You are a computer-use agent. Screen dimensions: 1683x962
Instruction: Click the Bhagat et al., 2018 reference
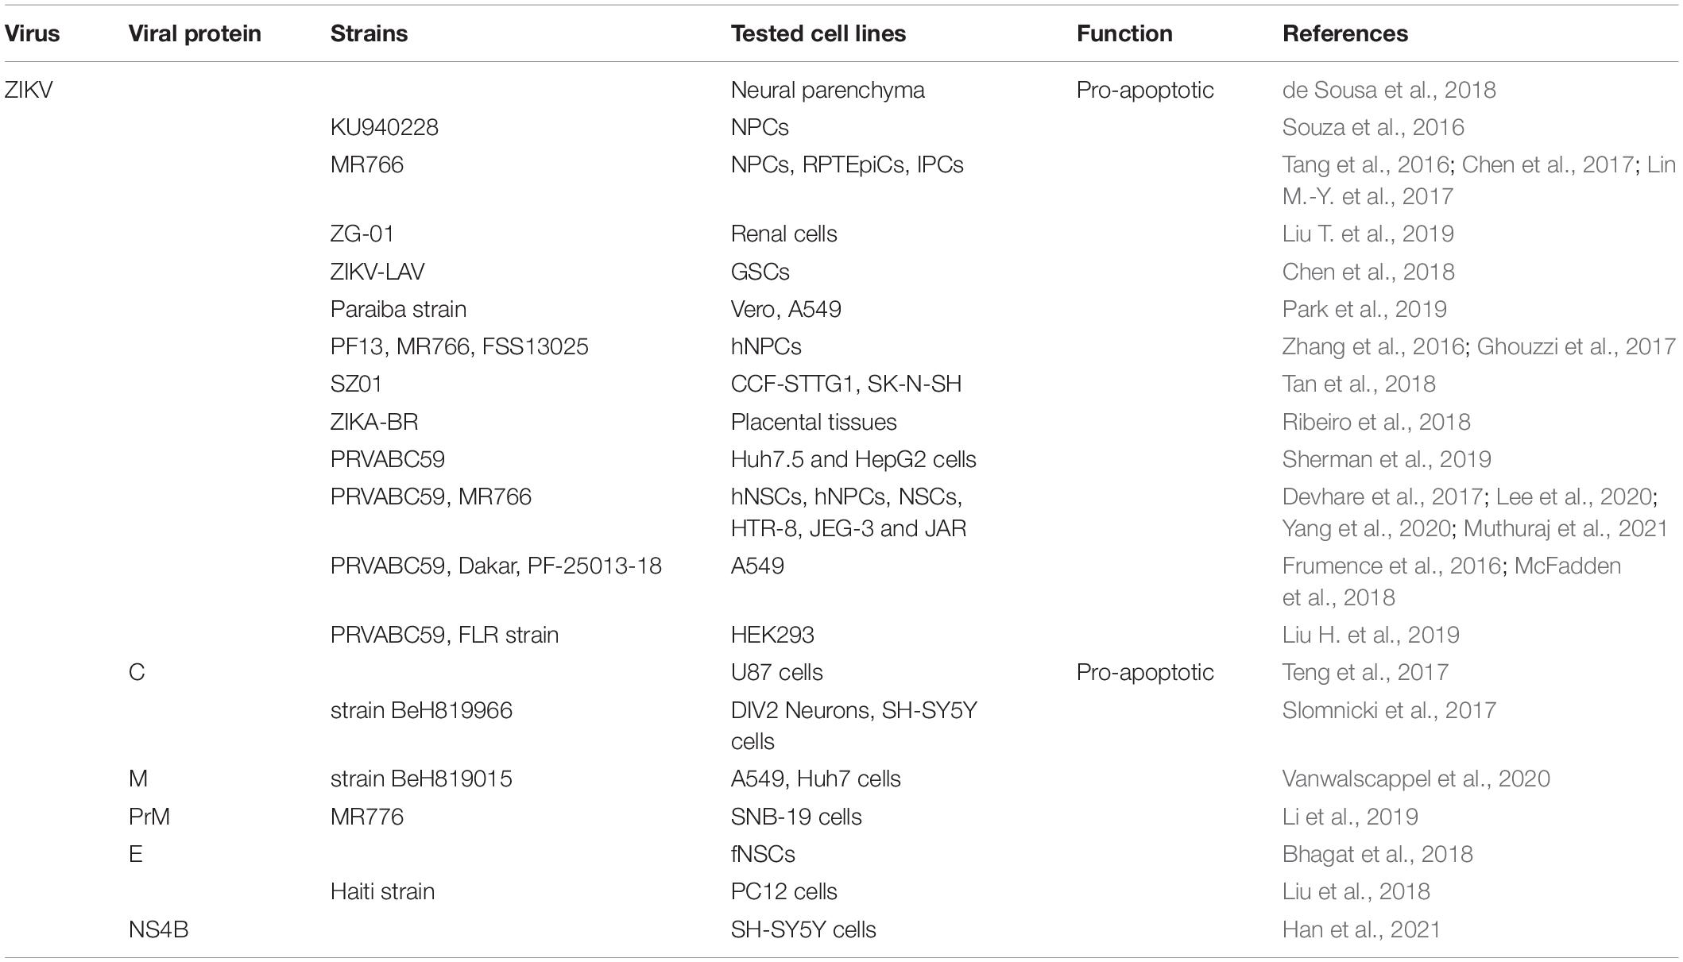tap(1376, 854)
